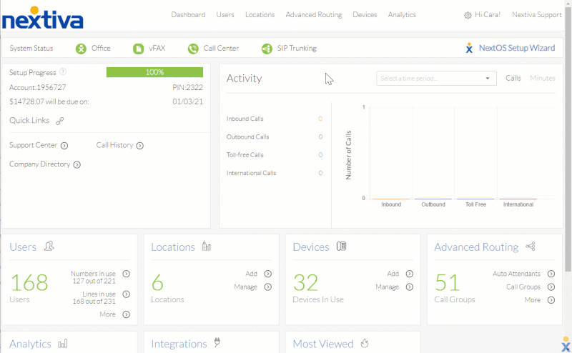Click the 168 Users number
This screenshot has width=572, height=353.
[x=29, y=282]
